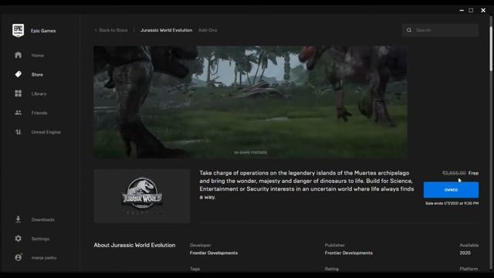Open the Friends people icon
494x278 pixels.
19,113
